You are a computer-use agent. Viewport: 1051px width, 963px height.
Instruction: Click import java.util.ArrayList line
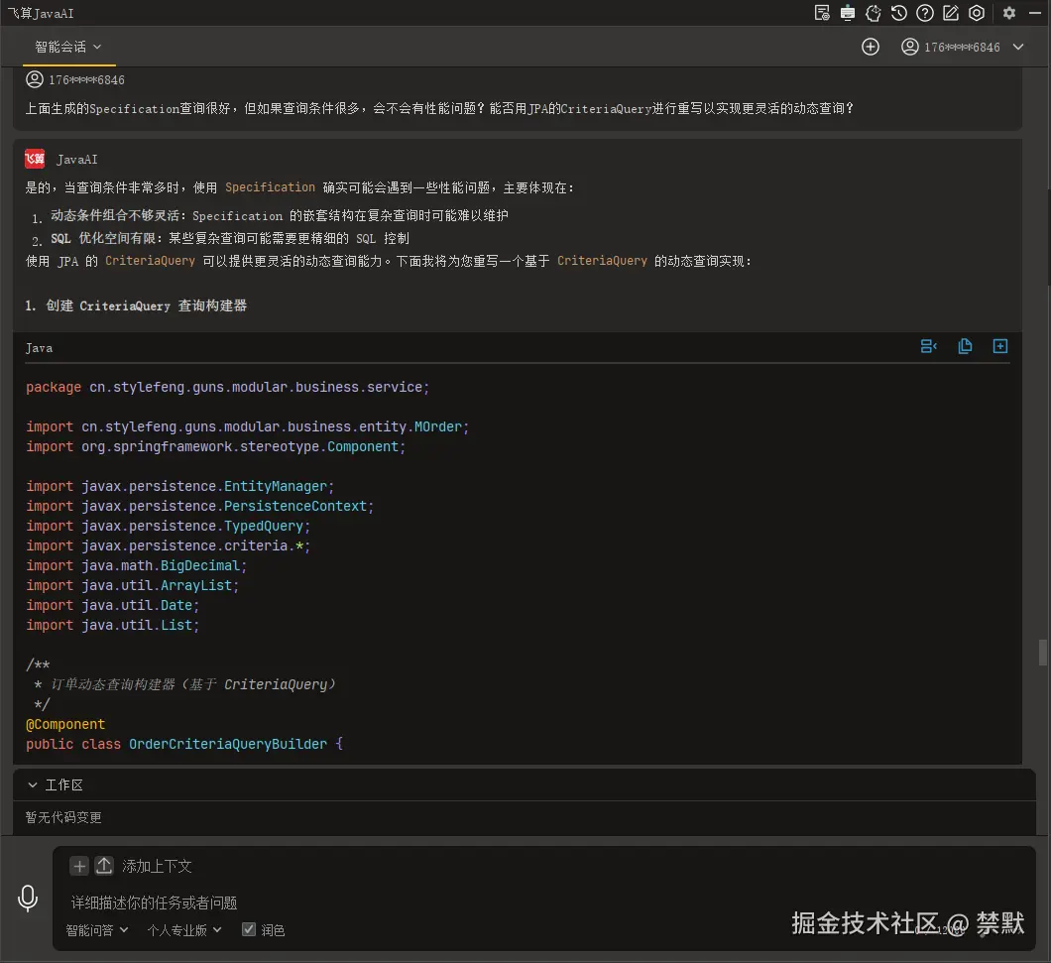[132, 585]
